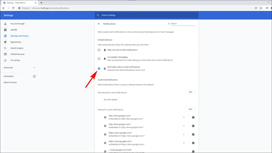Open Extensions page link
Viewport: 272px width, 153px height.
9,76
